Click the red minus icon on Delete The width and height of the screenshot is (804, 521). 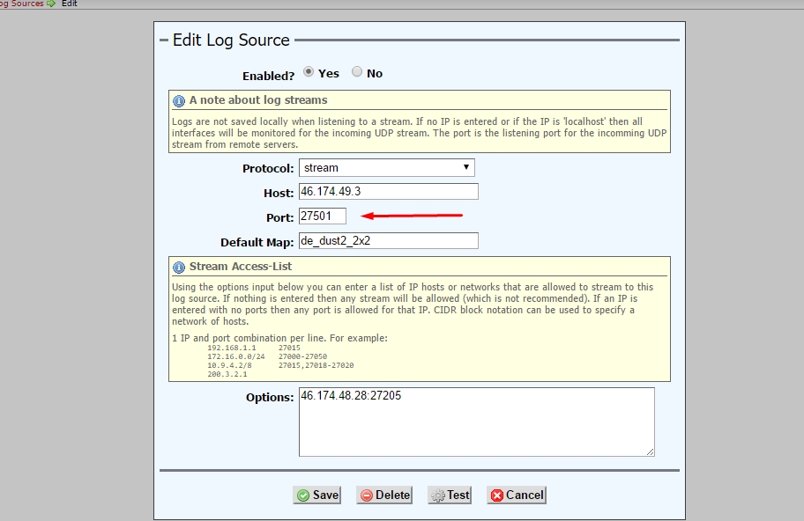coord(367,495)
